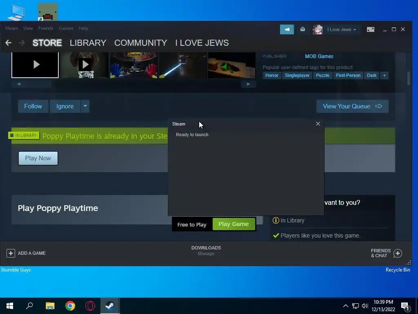Viewport: 418px width, 314px height.
Task: Open the announcements megaphone icon
Action: click(287, 29)
